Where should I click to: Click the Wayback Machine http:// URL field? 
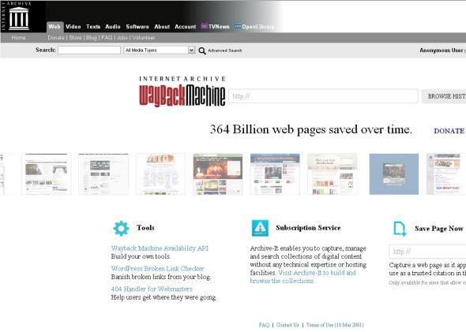click(x=323, y=96)
